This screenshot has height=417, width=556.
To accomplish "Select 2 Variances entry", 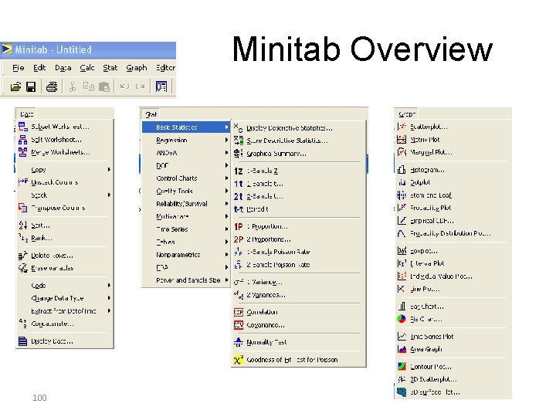I will (x=299, y=295).
